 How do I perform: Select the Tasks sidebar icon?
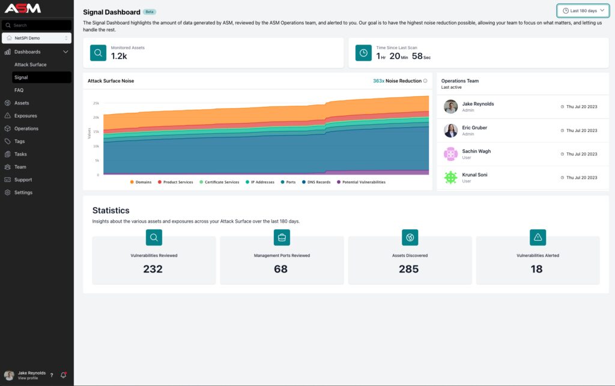(8, 154)
